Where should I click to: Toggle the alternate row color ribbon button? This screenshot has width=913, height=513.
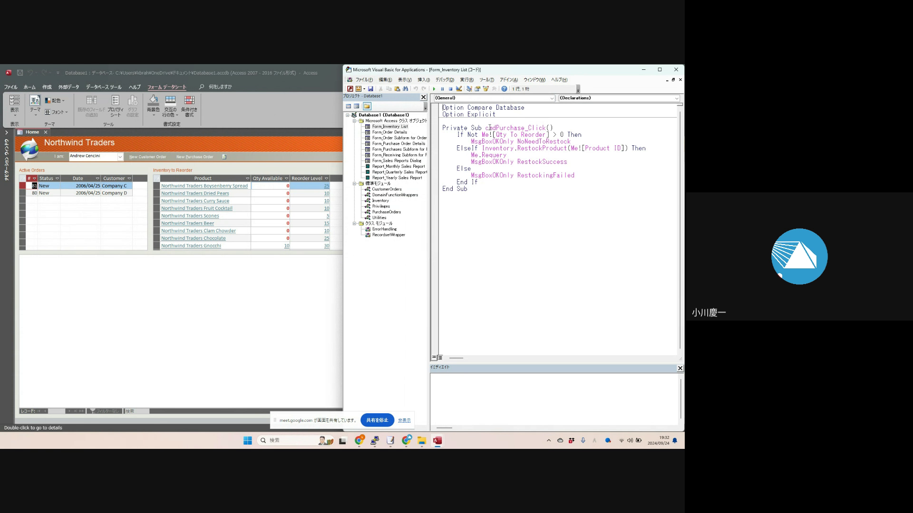coord(170,106)
